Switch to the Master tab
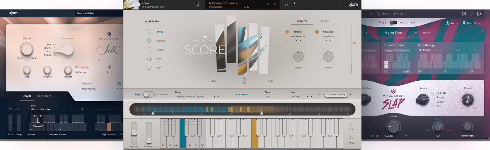The height and width of the screenshot is (150, 490). click(x=324, y=21)
